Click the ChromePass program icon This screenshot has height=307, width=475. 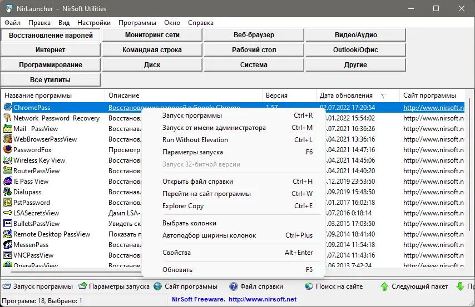pos(8,107)
